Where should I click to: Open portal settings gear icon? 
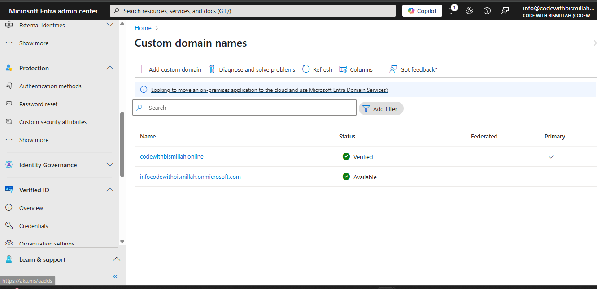469,11
